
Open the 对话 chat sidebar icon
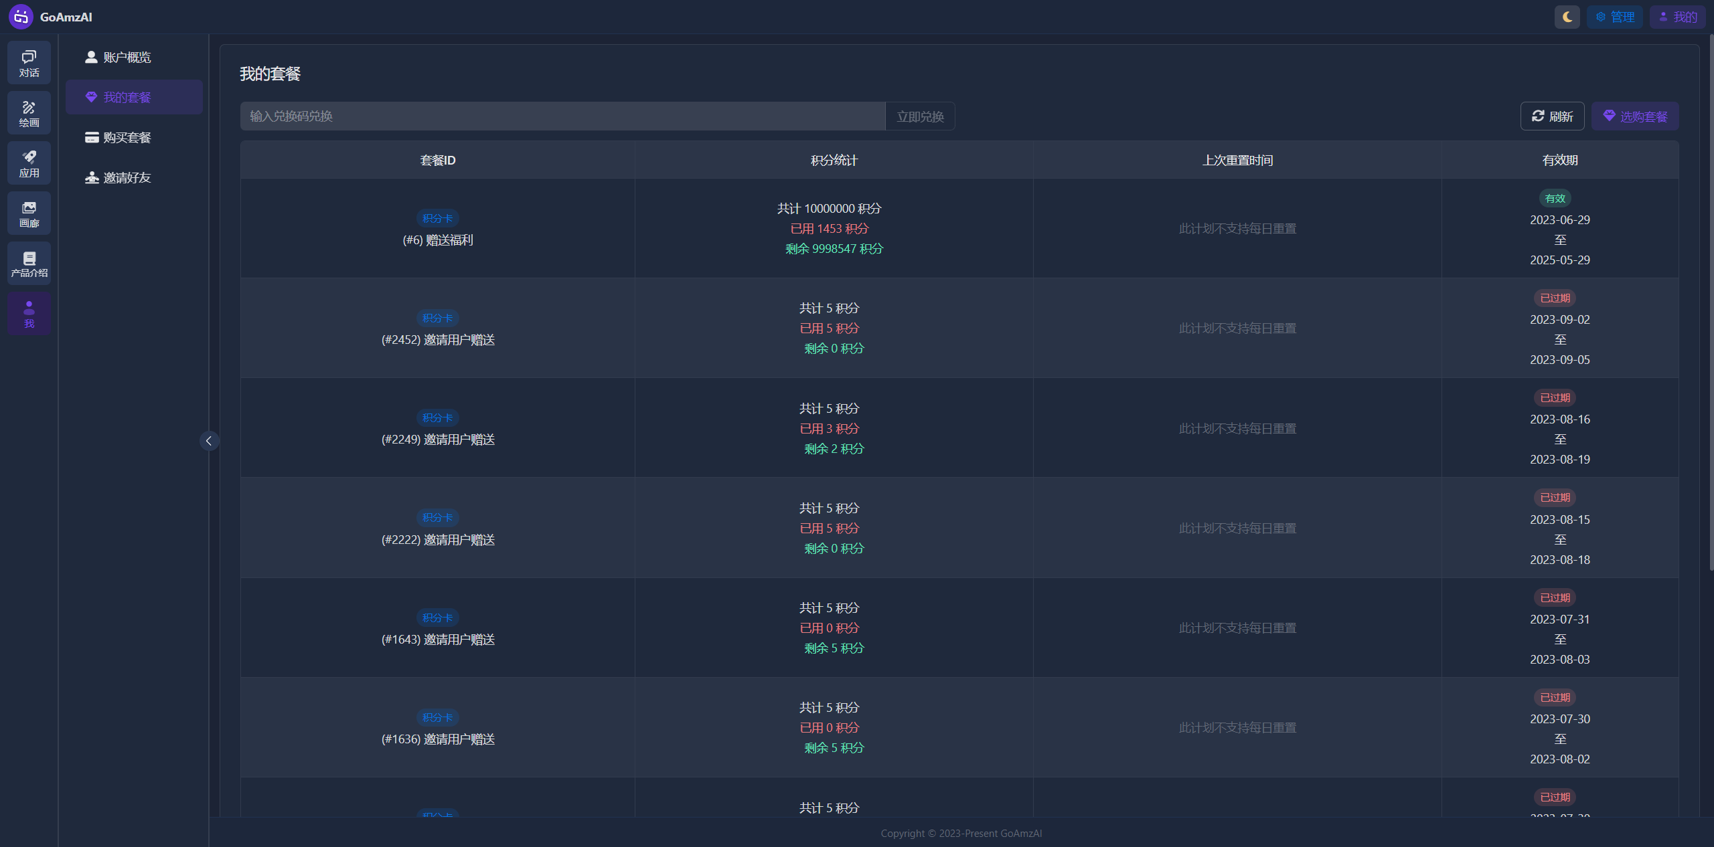29,63
